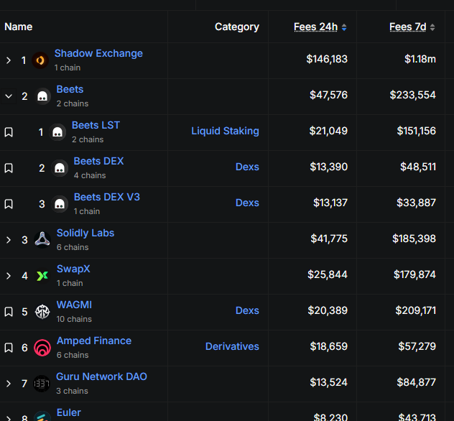454x421 pixels.
Task: Click '3 chains' under Guru Network DAO
Action: [72, 391]
